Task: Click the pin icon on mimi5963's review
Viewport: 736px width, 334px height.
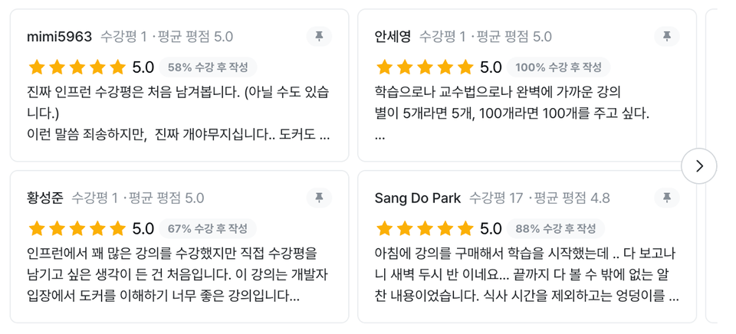Action: [x=319, y=36]
